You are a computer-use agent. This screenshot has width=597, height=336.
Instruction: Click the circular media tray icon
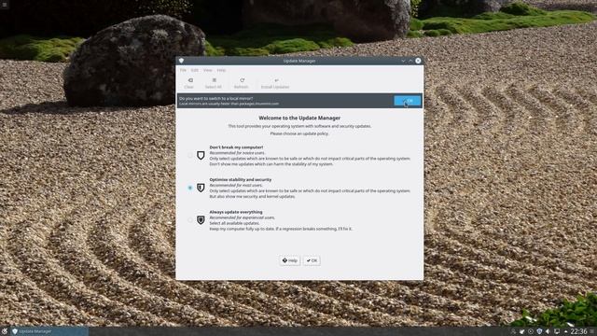(x=531, y=331)
